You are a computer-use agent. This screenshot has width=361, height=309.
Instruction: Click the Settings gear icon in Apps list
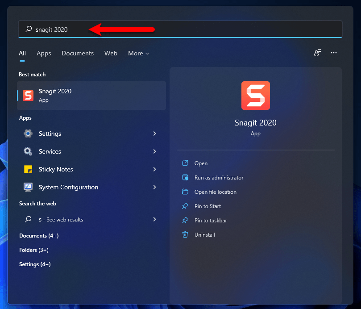(28, 134)
